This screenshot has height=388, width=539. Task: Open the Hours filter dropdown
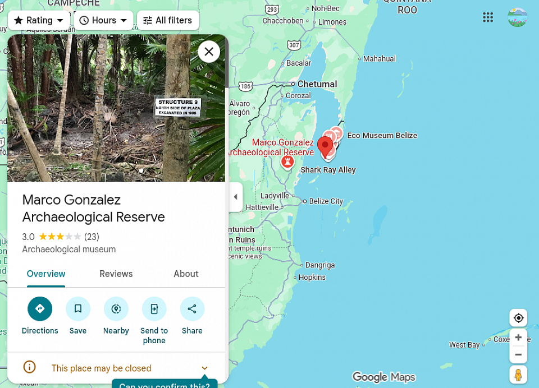(103, 20)
